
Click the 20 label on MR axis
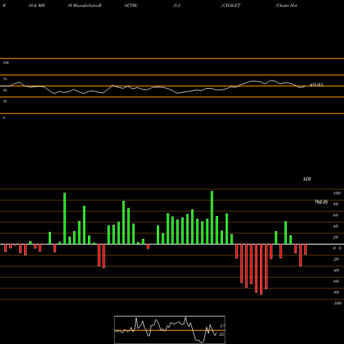[336, 237]
